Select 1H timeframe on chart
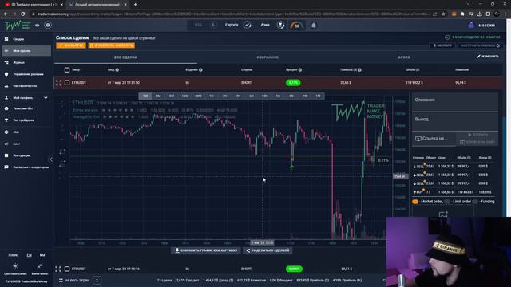This screenshot has height=287, width=511. coord(212,96)
